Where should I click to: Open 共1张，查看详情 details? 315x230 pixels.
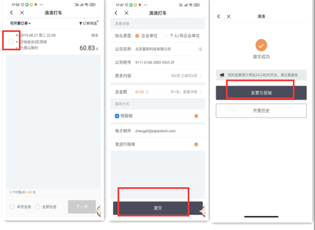[x=186, y=92]
